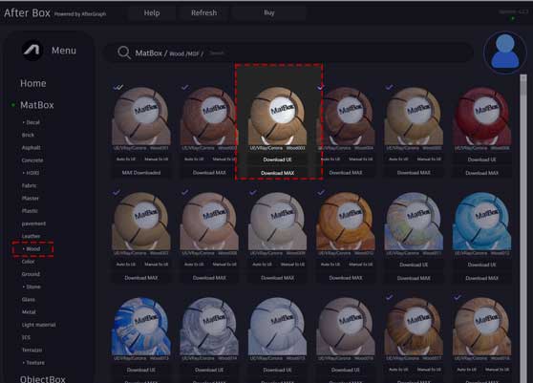Viewport: 533px width, 383px height.
Task: Click Manual to UE for Wood018
Action: coord(497,369)
